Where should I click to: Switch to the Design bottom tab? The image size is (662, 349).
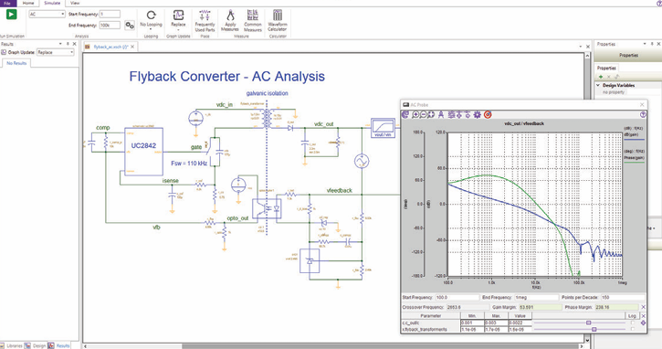(x=36, y=345)
